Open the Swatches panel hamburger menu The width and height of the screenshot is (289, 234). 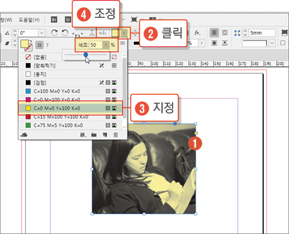click(122, 43)
